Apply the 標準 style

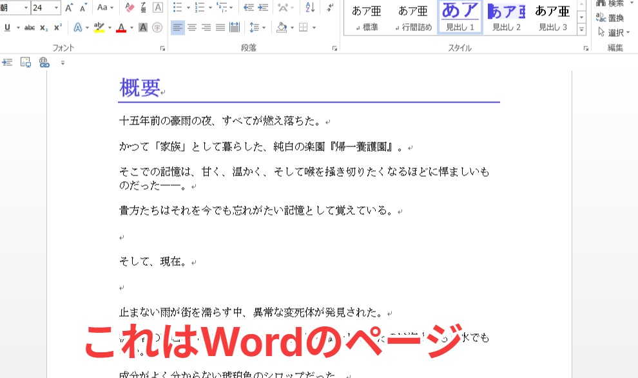pos(367,17)
